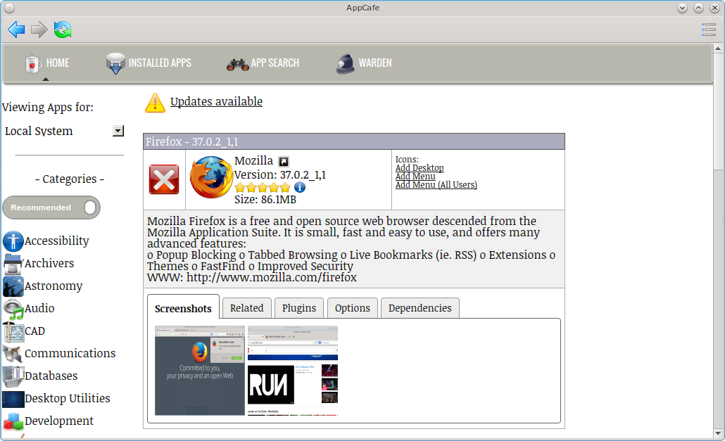Click the Databases category icon

13,376
